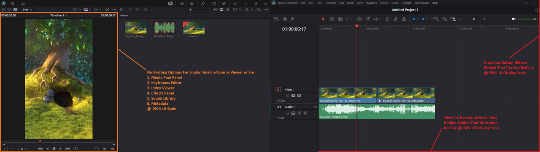This screenshot has height=152, width=540.
Task: Toggle the Audio mixer icon at top left
Action: (x=13, y=3)
